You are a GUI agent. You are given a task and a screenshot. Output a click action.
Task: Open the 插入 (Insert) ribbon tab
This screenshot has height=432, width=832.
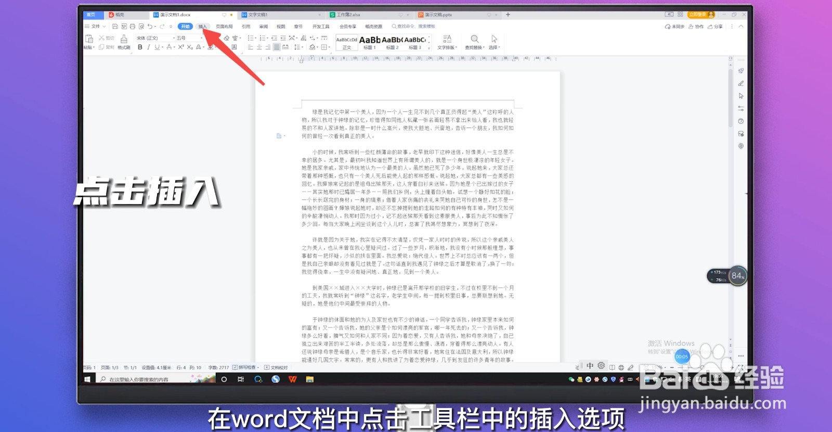(202, 26)
